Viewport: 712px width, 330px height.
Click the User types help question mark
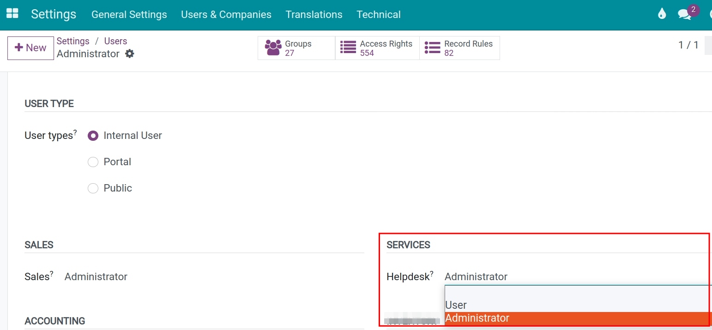75,132
